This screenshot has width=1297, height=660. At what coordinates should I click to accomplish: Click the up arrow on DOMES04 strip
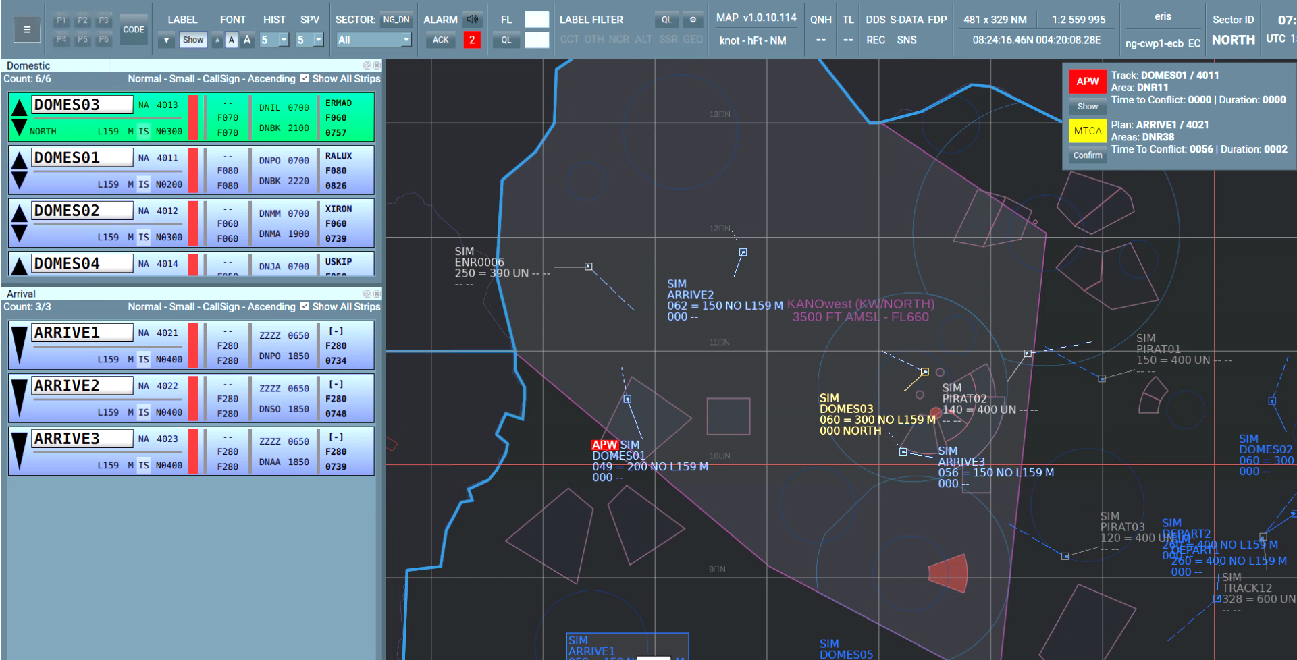pyautogui.click(x=20, y=266)
